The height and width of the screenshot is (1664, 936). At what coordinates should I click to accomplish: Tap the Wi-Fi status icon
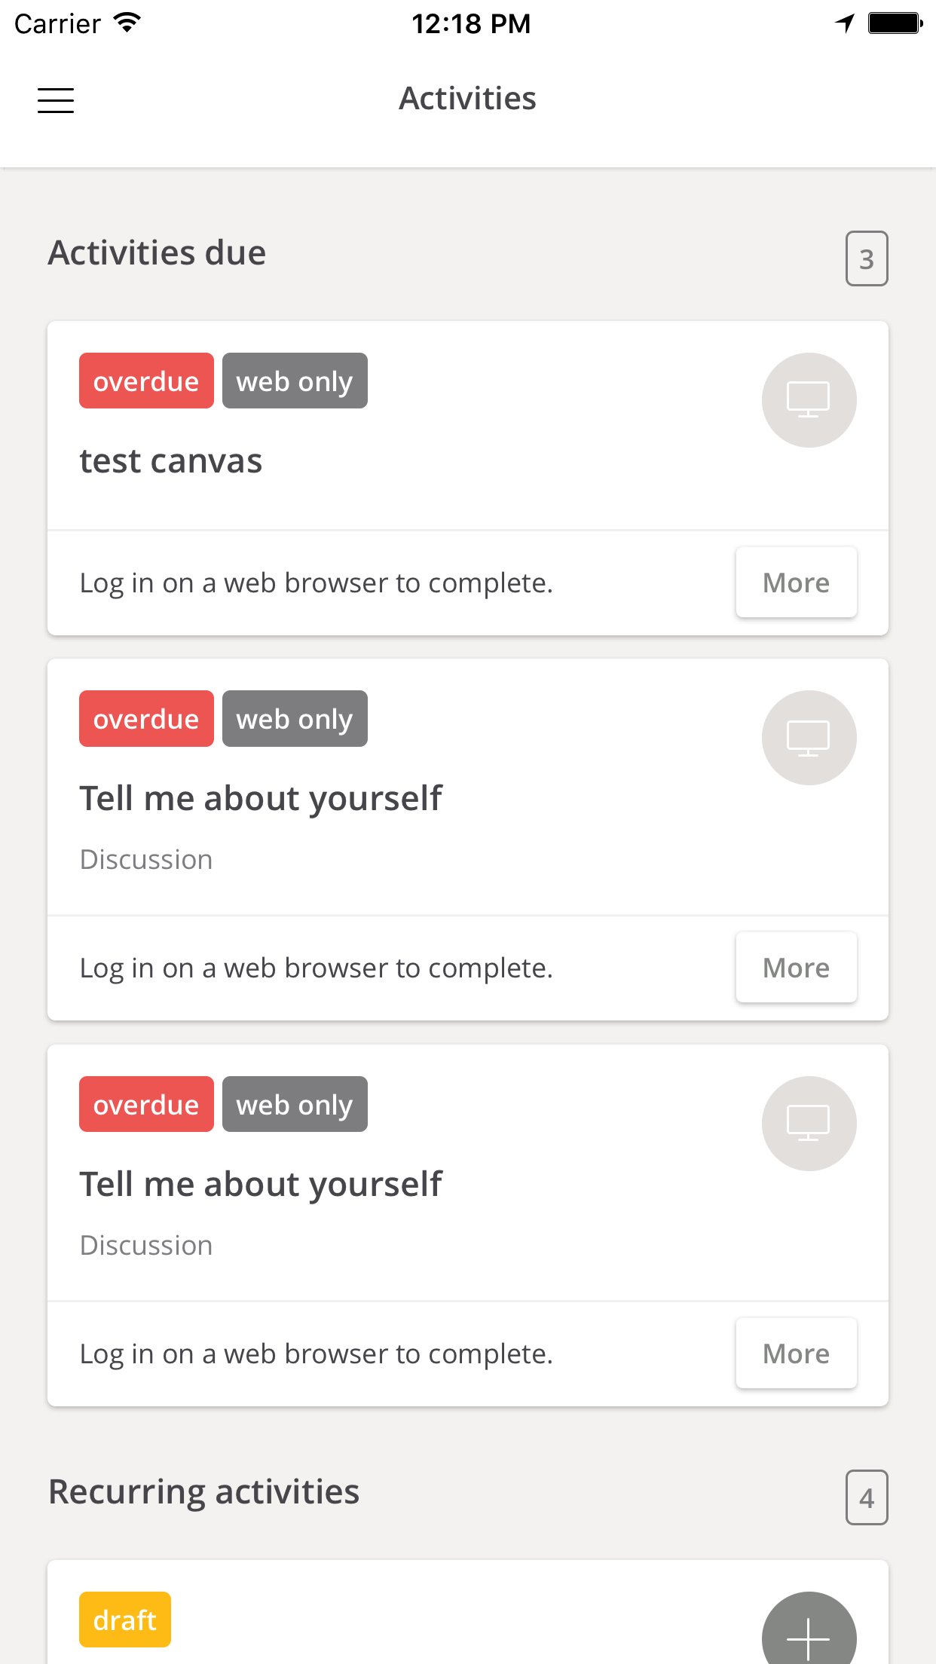pyautogui.click(x=128, y=23)
